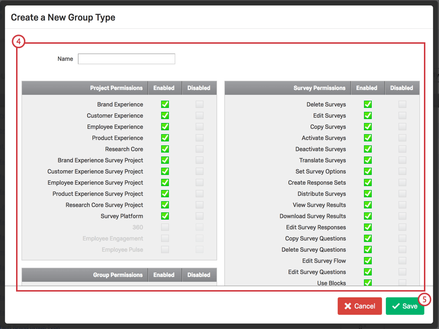Viewport: 439px width, 329px height.
Task: Click the Cancel button
Action: coord(360,306)
